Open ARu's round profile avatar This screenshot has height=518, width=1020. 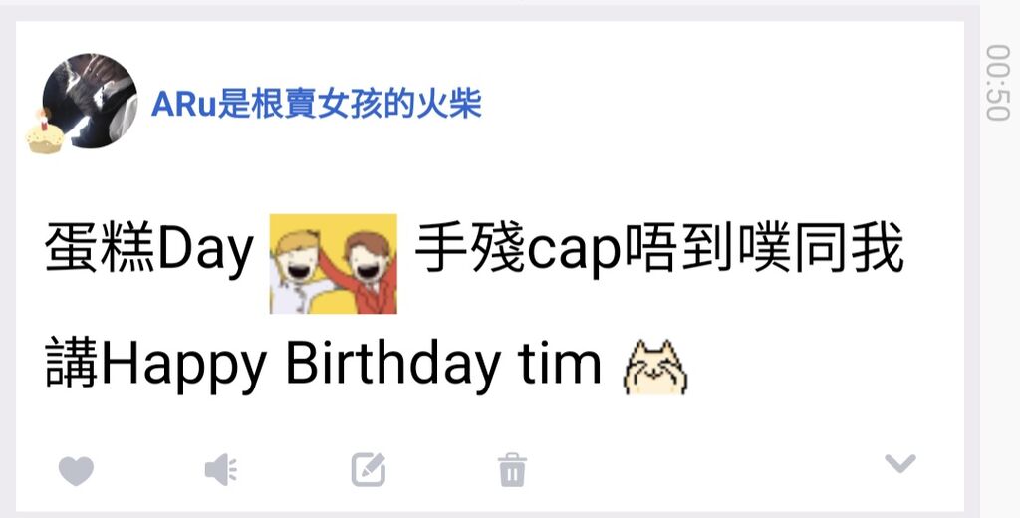(x=90, y=101)
